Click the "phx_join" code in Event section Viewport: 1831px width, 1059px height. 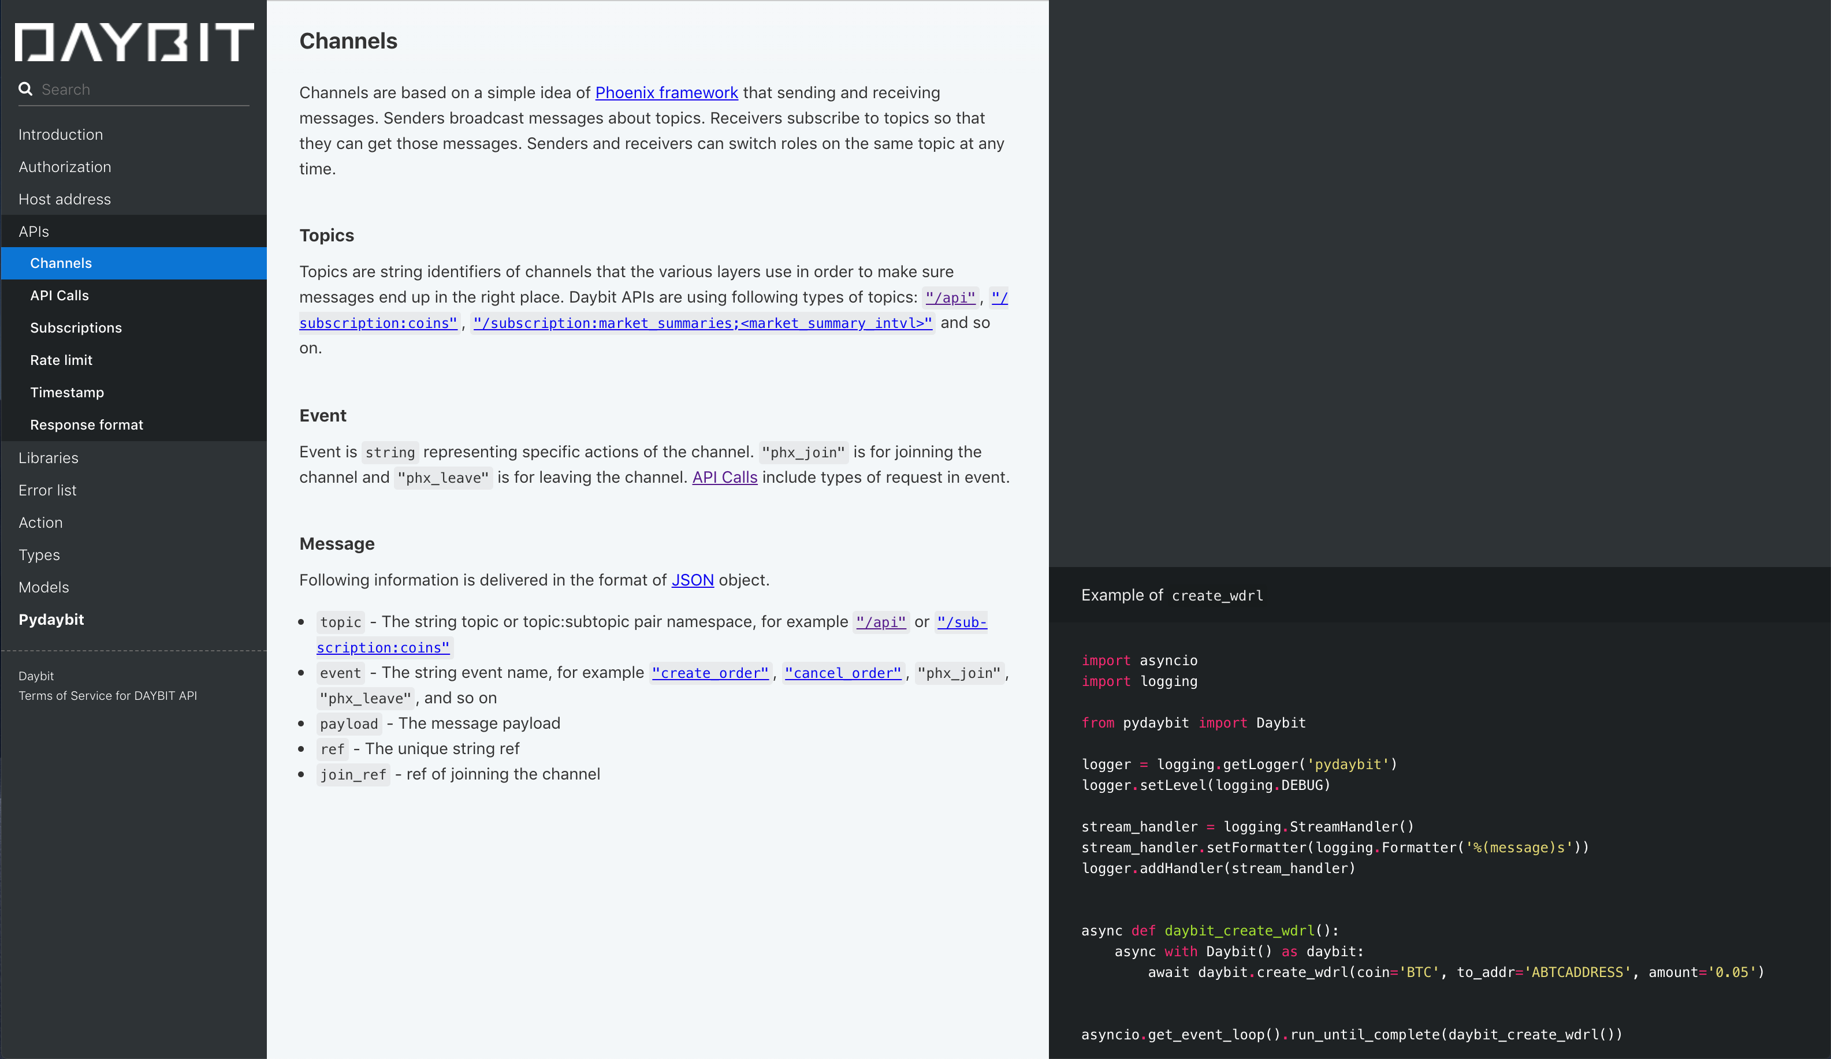pyautogui.click(x=803, y=453)
